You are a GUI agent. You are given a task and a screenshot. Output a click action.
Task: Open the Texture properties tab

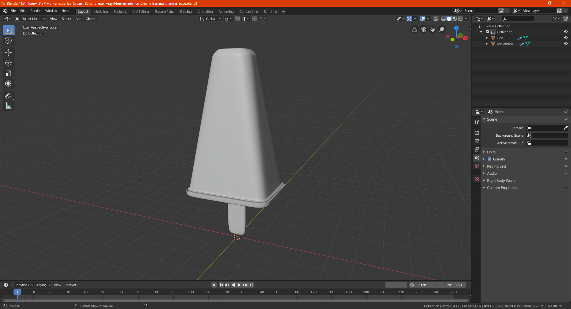477,179
